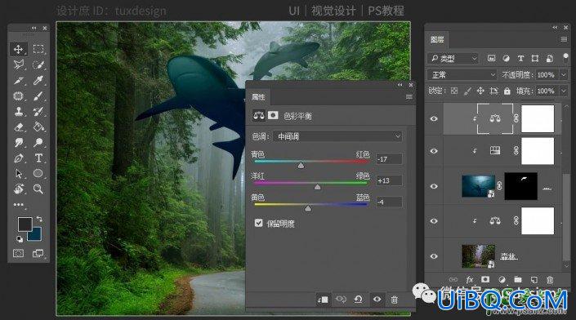Lock transparent pixels
The width and height of the screenshot is (576, 320).
tap(454, 91)
